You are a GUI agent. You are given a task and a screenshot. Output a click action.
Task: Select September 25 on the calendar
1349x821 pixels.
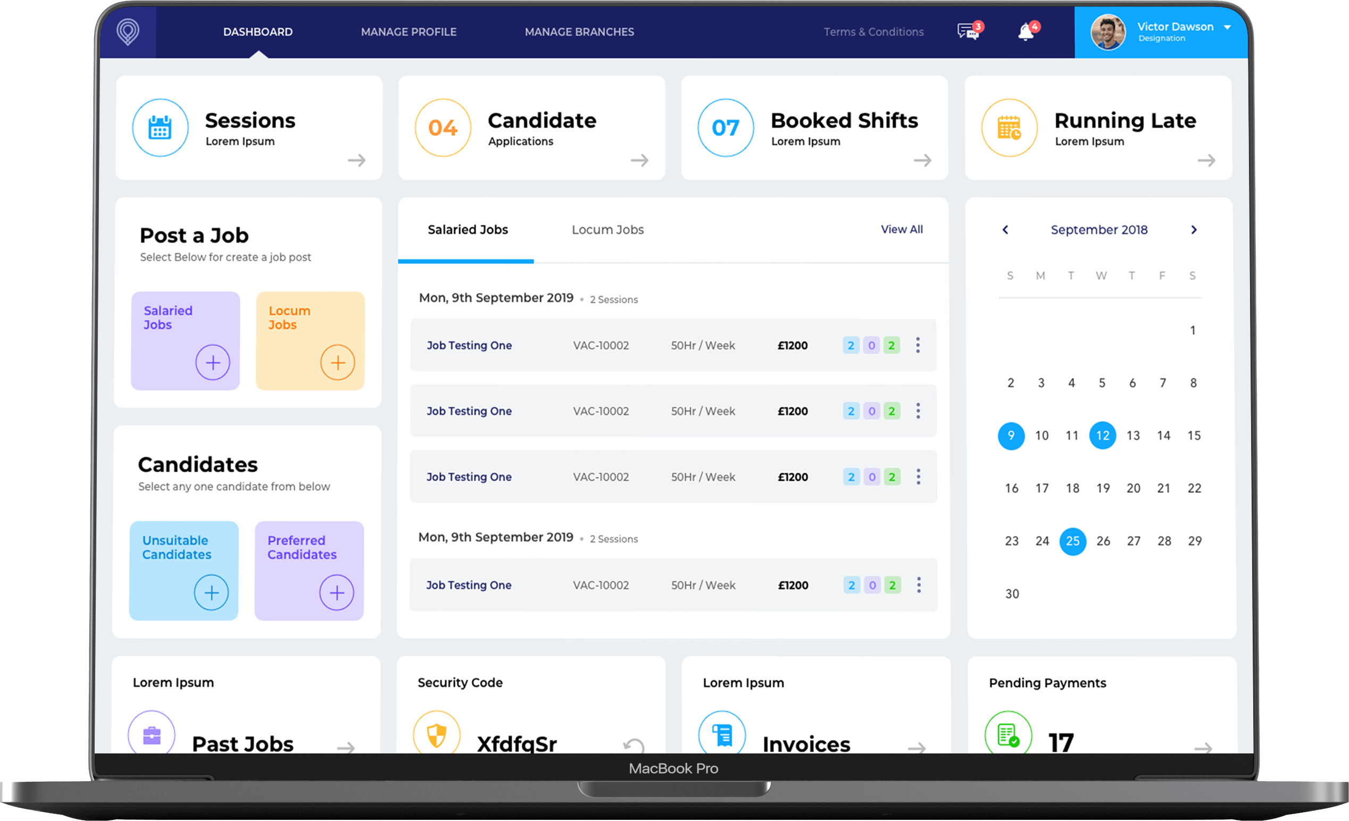point(1072,541)
